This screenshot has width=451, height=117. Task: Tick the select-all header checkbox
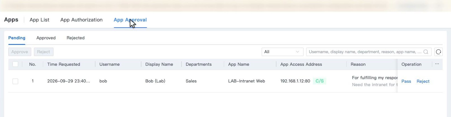pyautogui.click(x=15, y=64)
